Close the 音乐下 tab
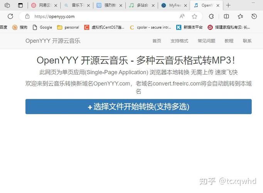This screenshot has height=193, width=263. (x=88, y=5)
